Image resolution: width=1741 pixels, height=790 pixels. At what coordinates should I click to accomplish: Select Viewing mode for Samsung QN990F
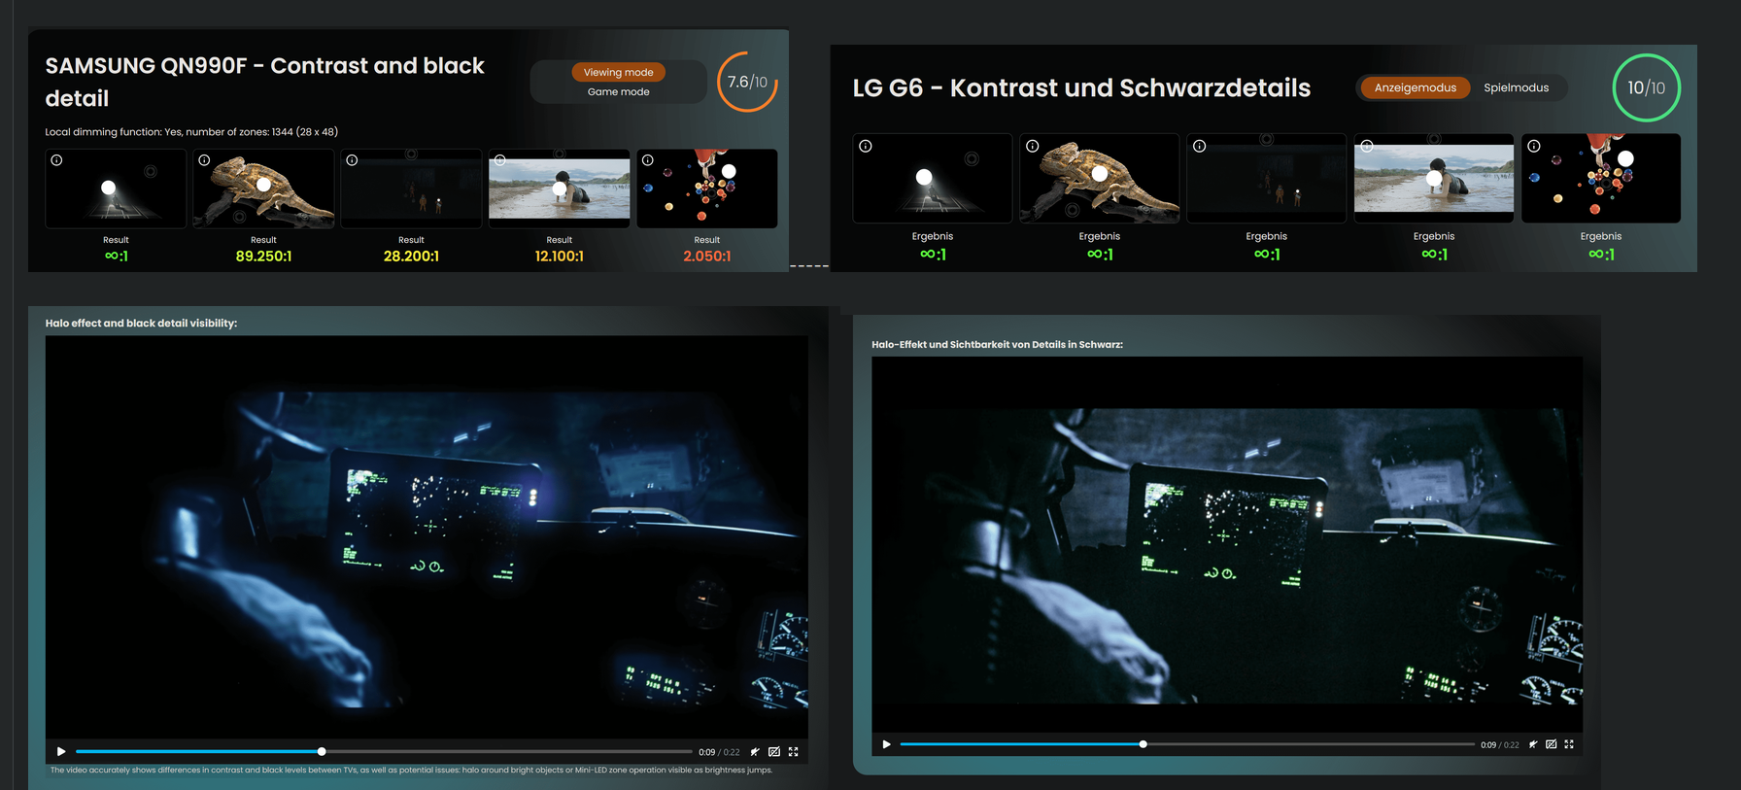pos(618,72)
